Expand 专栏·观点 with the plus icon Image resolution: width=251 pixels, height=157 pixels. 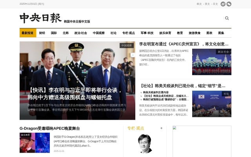coord(161,128)
